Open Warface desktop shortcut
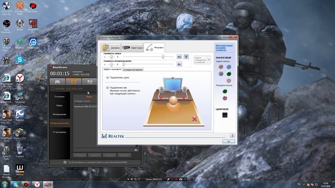Screen dimensions: 335x188 click(20, 170)
